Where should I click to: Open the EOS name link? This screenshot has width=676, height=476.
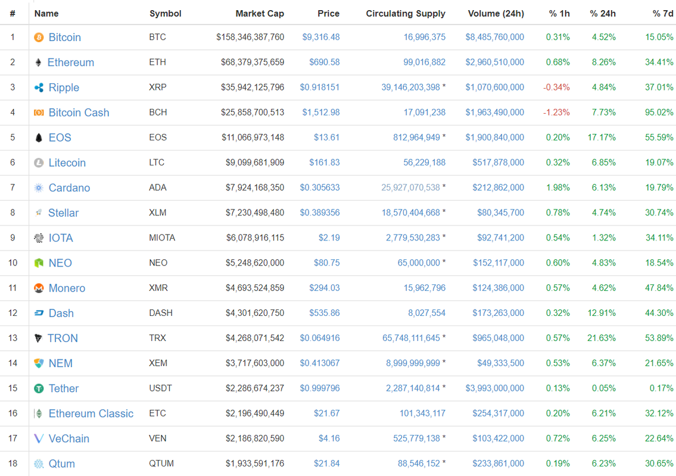tap(60, 137)
